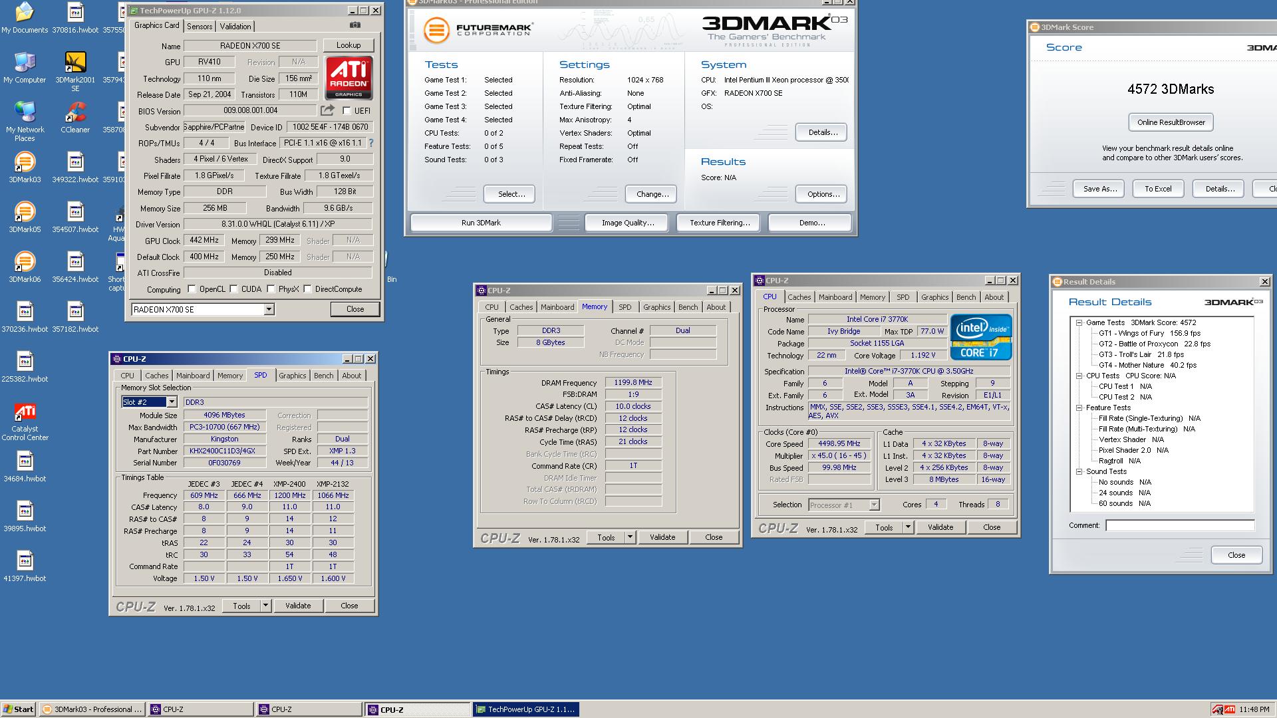Select 39895.hwbot file icon
1277x718 pixels.
coord(25,517)
